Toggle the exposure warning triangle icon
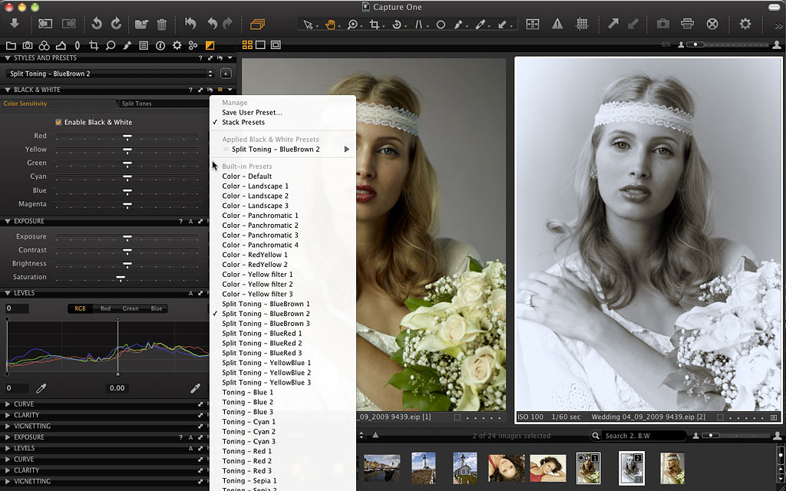The height and width of the screenshot is (491, 786). (557, 25)
